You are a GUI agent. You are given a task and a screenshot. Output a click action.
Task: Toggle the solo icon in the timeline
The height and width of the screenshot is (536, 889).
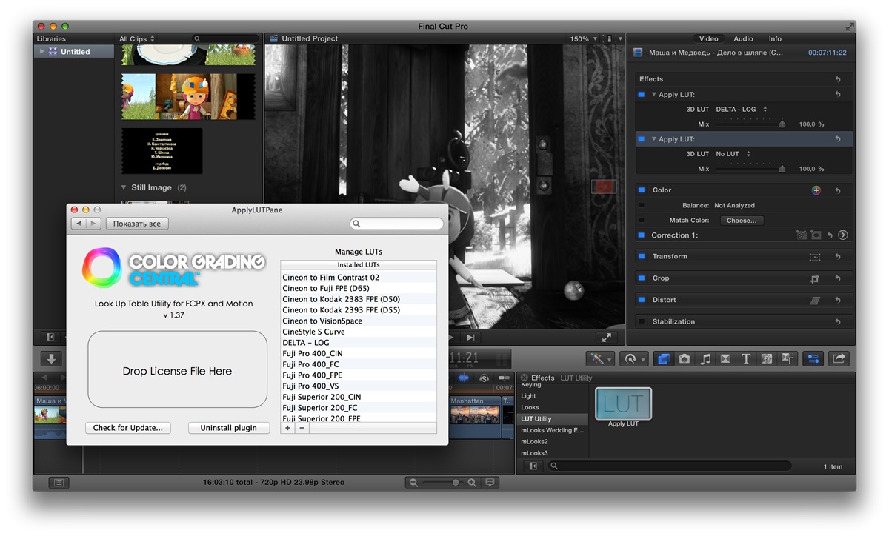[x=483, y=378]
